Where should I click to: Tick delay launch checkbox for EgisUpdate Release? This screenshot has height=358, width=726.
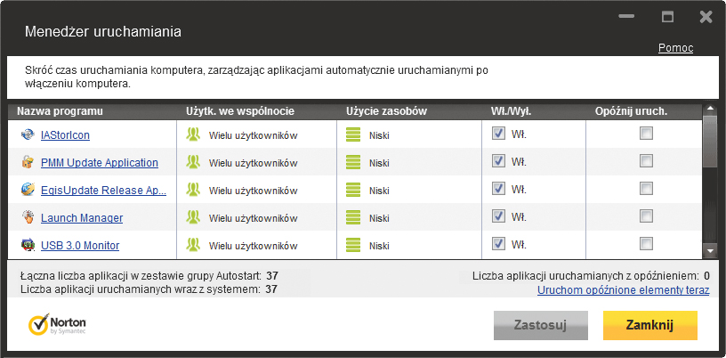point(646,190)
